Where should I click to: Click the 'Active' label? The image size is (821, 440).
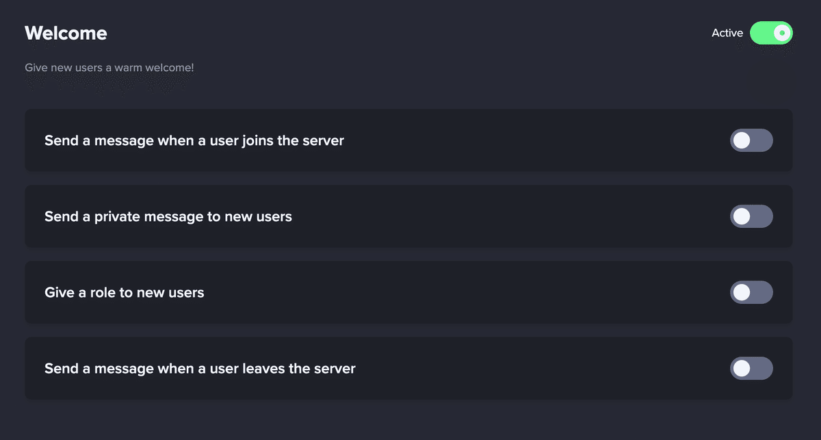coord(727,33)
